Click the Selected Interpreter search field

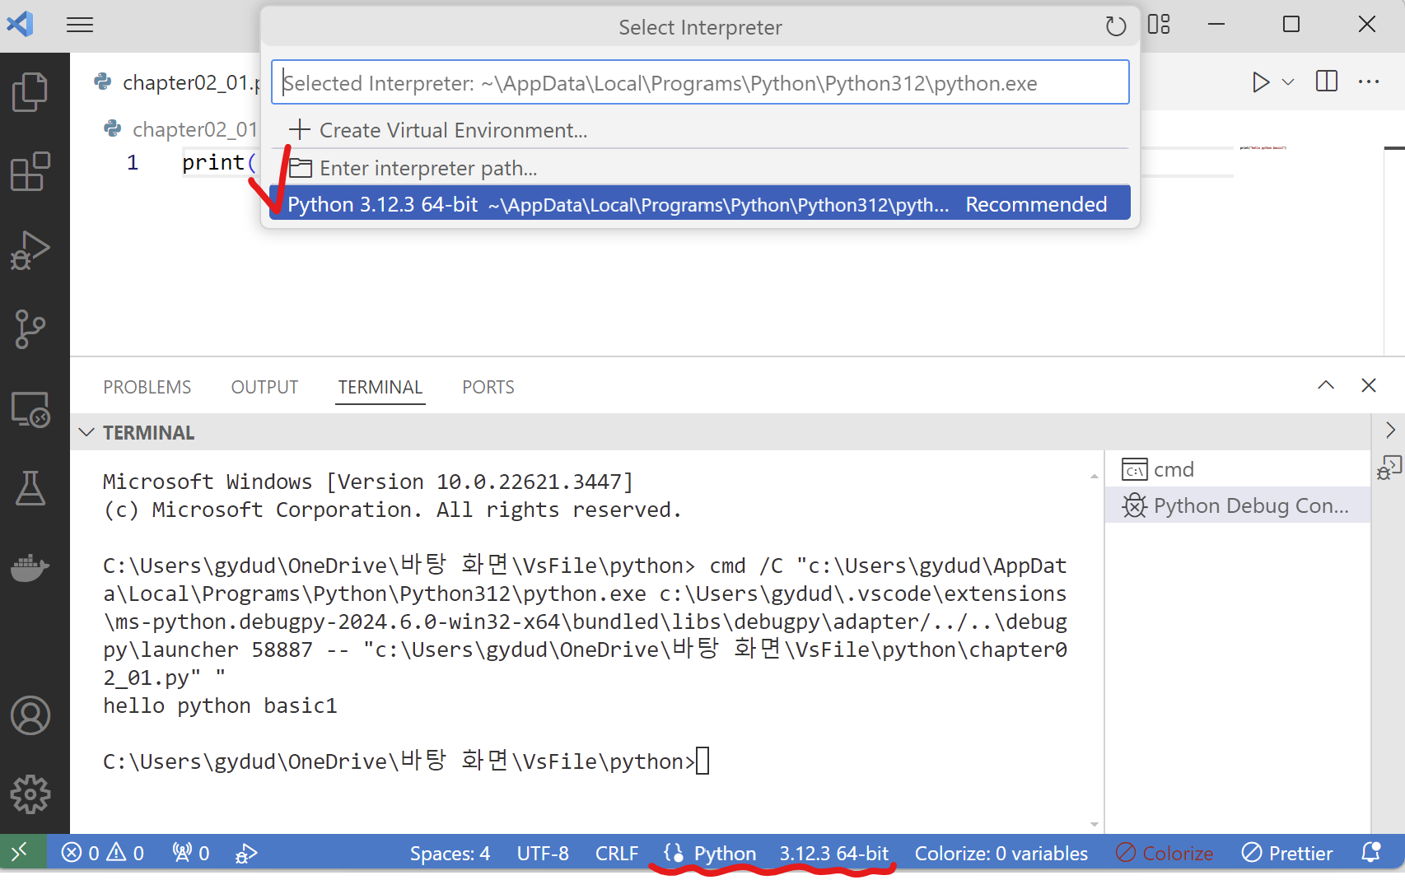[x=700, y=82]
